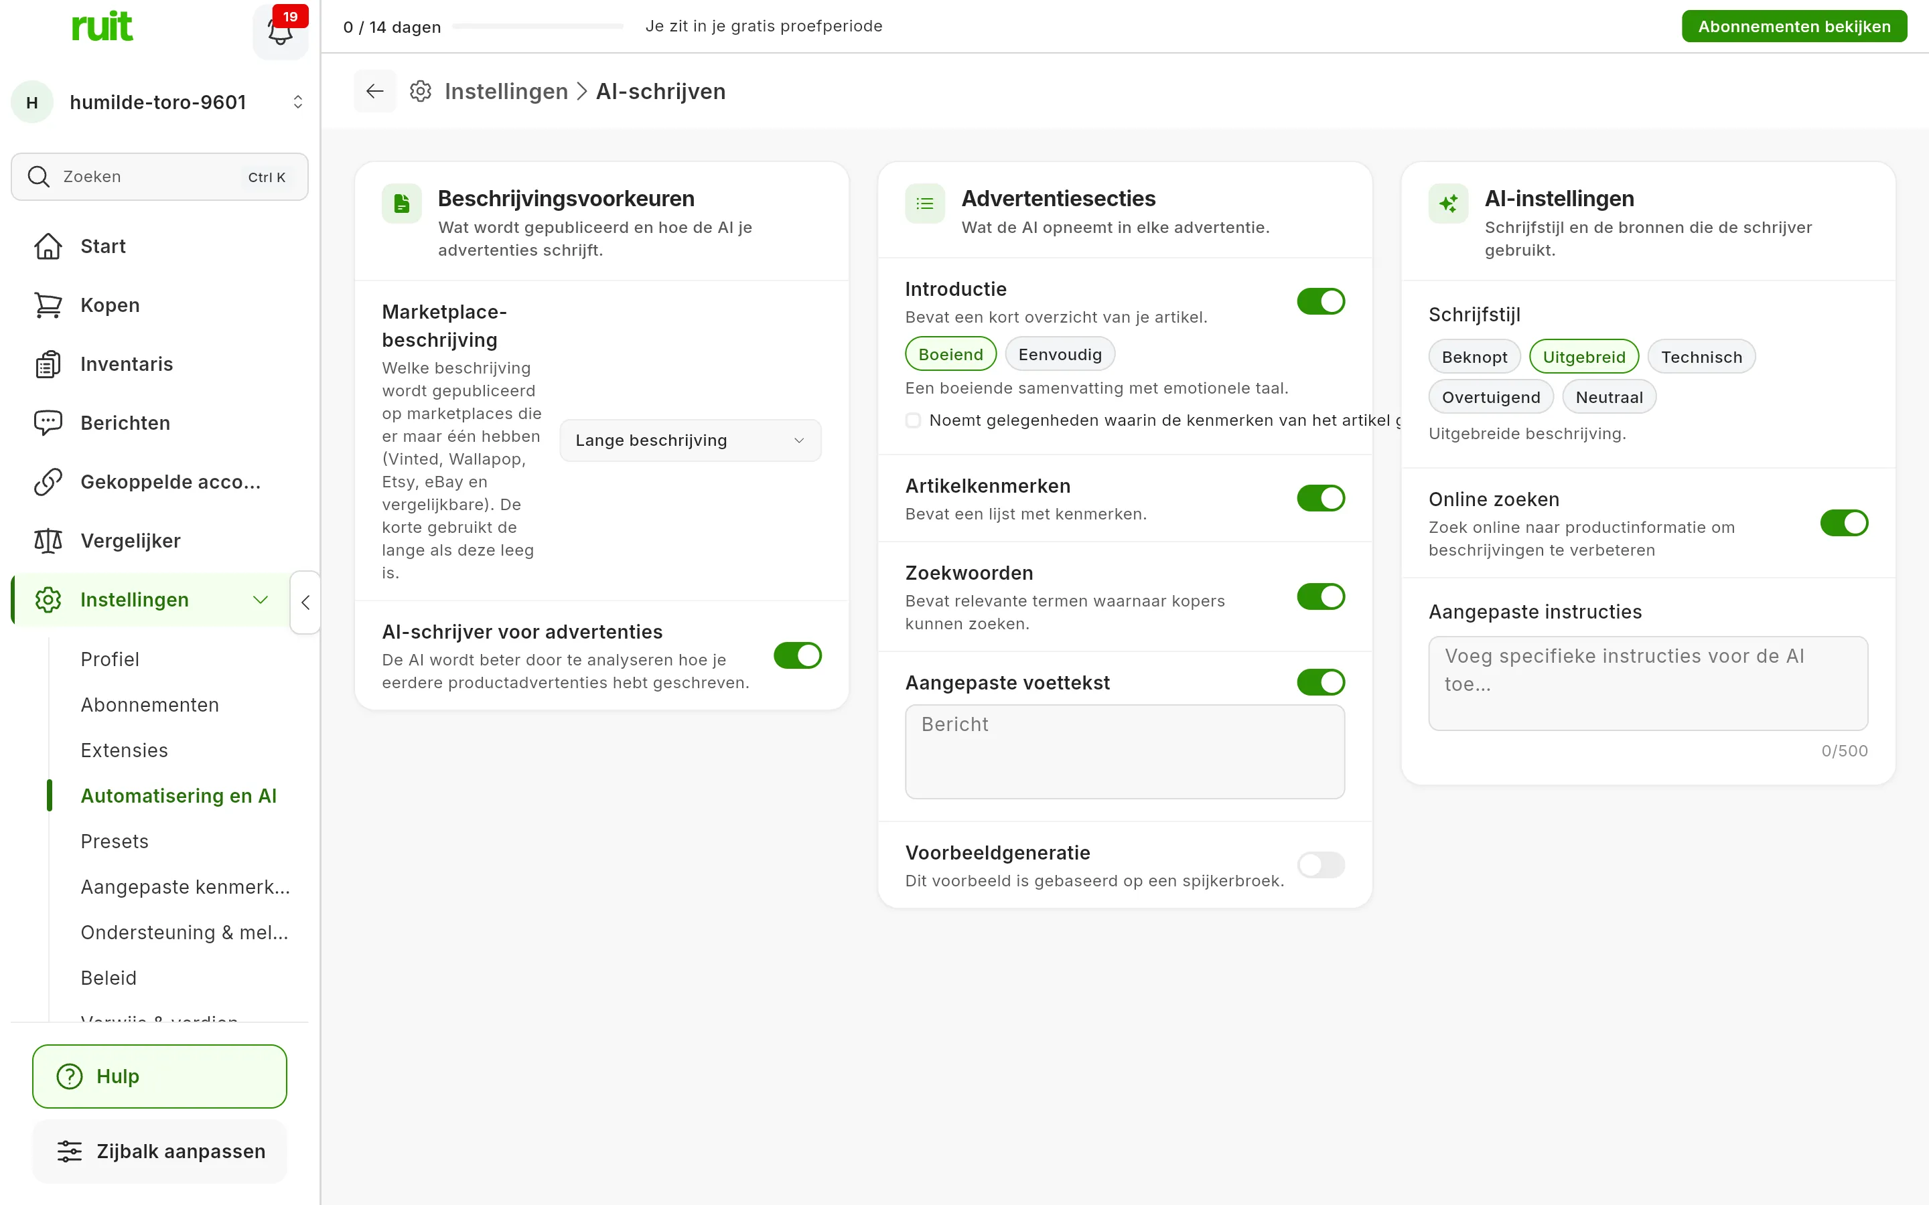Click the Kopen cart icon
This screenshot has height=1205, width=1929.
[48, 305]
